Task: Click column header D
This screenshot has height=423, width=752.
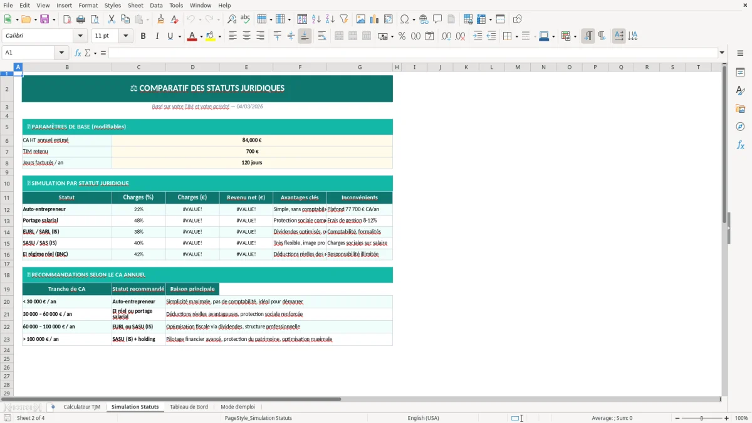Action: (192, 67)
